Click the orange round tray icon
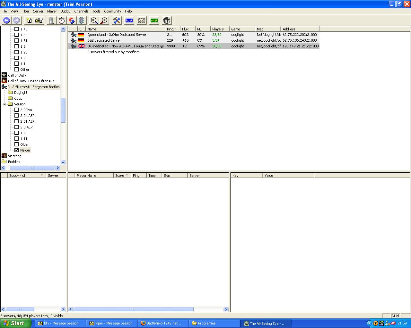Viewport: 411px width, 328px height. 375,323
